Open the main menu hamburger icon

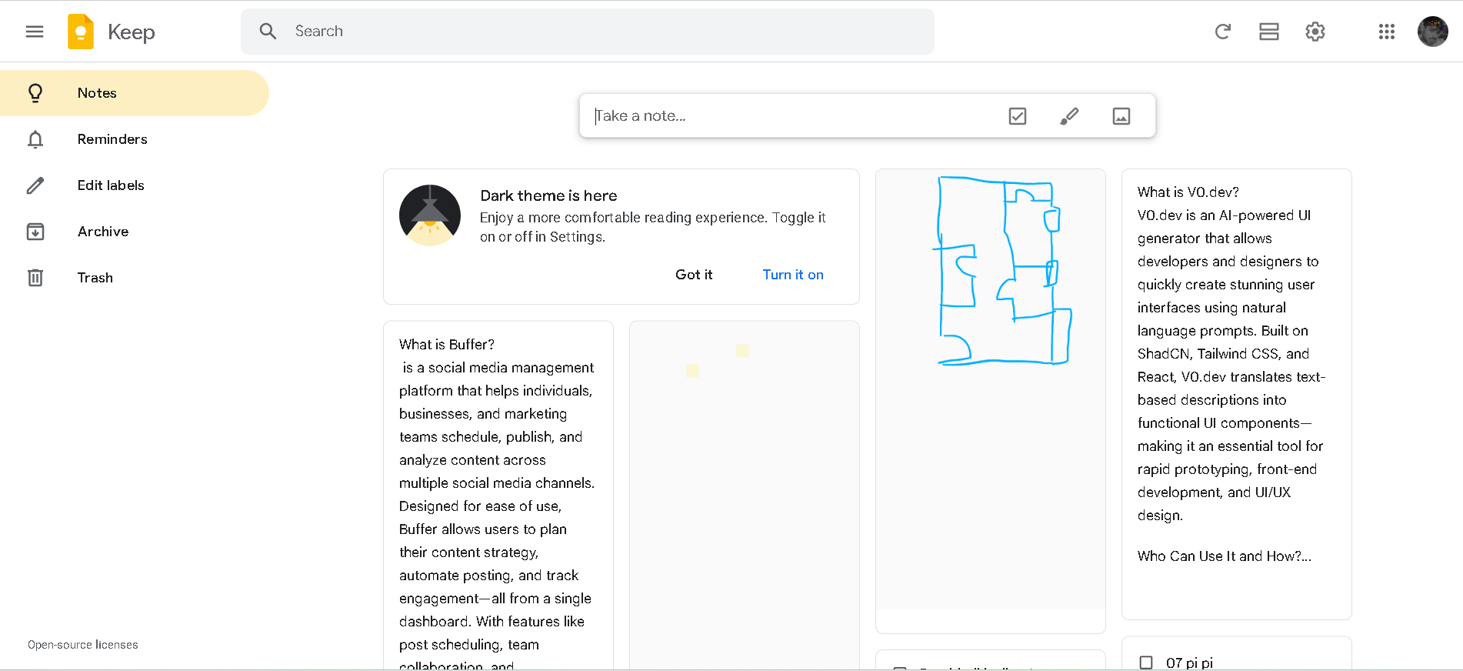click(x=35, y=32)
